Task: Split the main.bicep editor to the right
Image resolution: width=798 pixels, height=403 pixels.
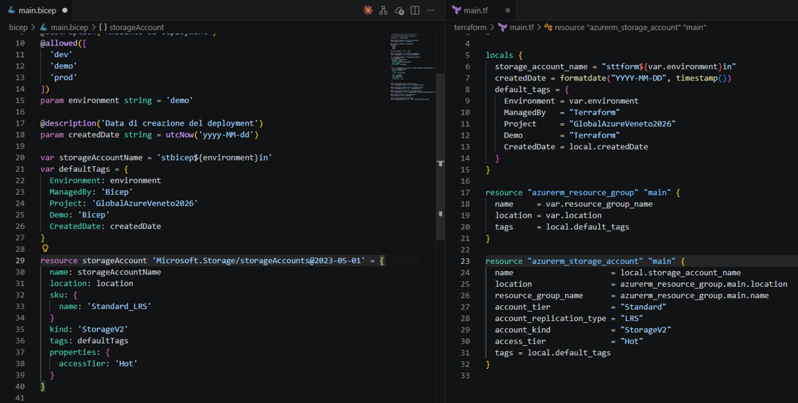Action: (415, 10)
